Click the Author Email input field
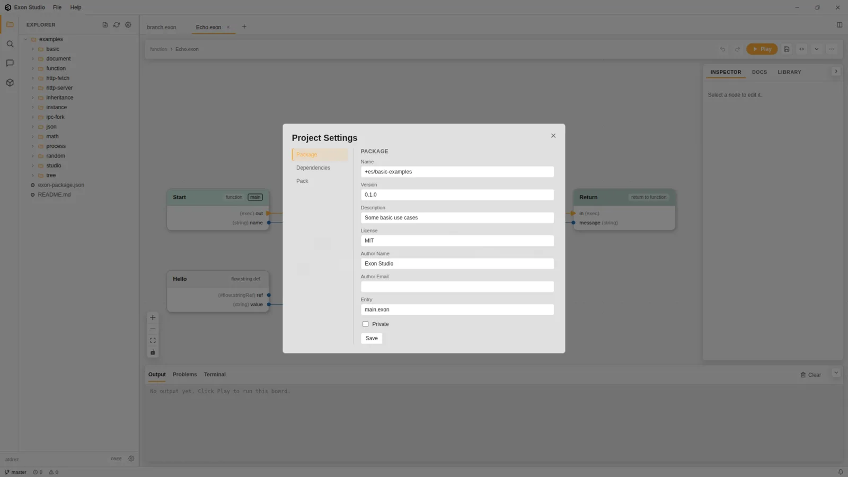 tap(457, 287)
